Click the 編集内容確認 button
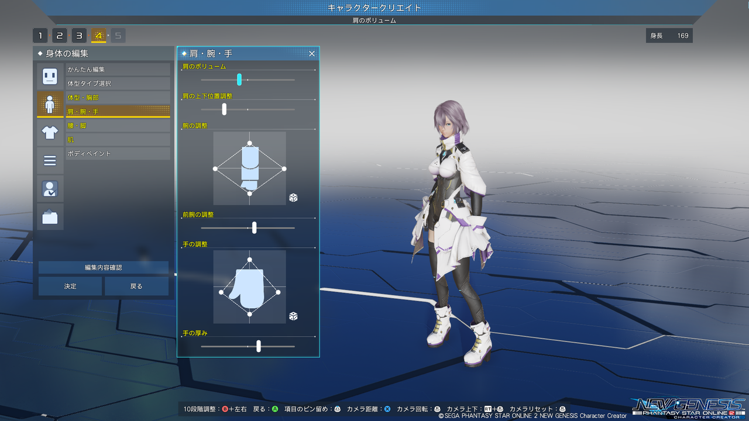The width and height of the screenshot is (749, 421). 104,267
